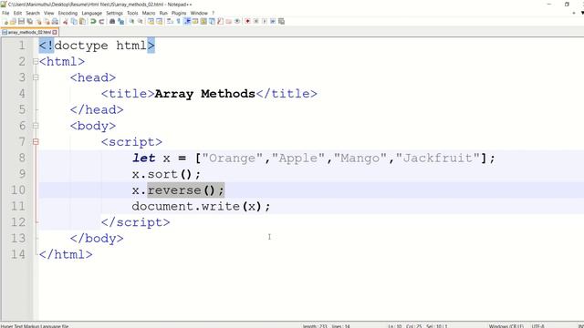Toggle synchronized horizontal scrolling icon
Viewport: 584px width, 328px height.
(159, 21)
